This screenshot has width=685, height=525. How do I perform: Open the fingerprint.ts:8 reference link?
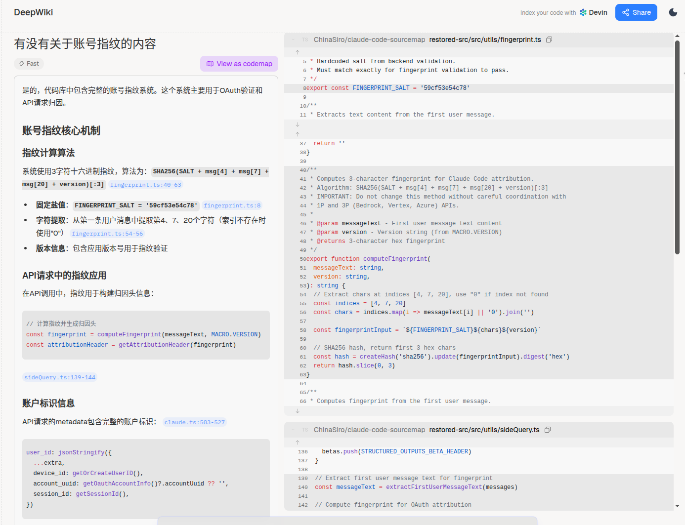tap(232, 205)
